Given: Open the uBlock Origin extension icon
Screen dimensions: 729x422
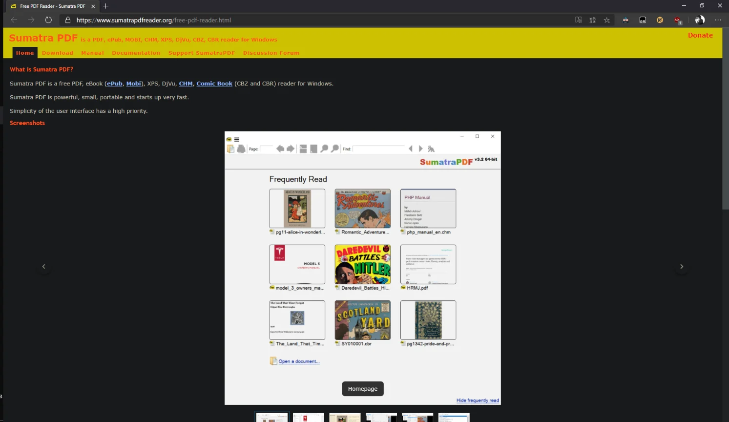Looking at the screenshot, I should click(677, 20).
